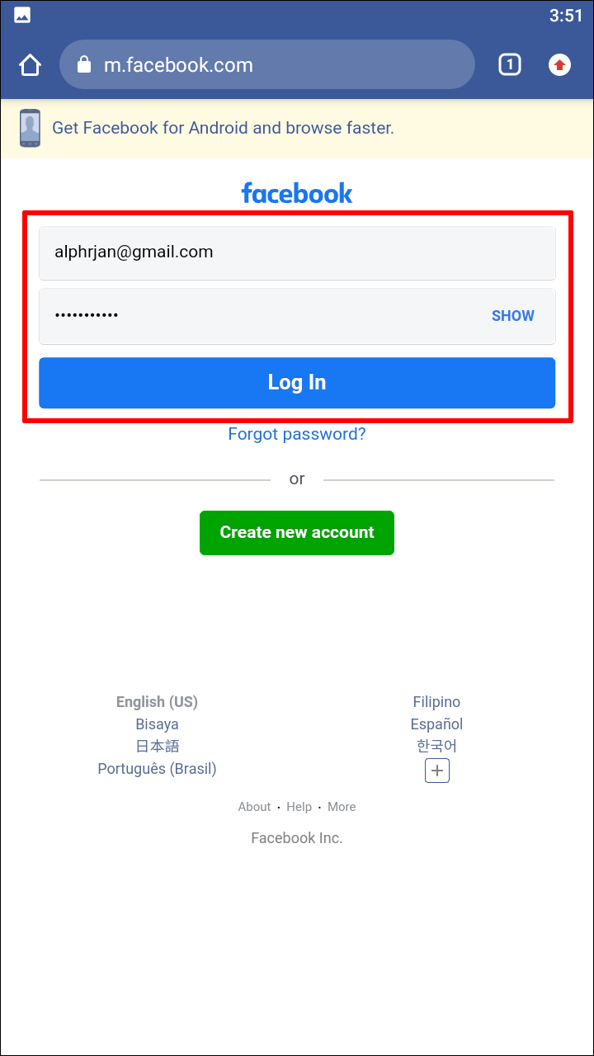Image resolution: width=594 pixels, height=1056 pixels.
Task: Switch language to Bisaya
Action: [157, 724]
